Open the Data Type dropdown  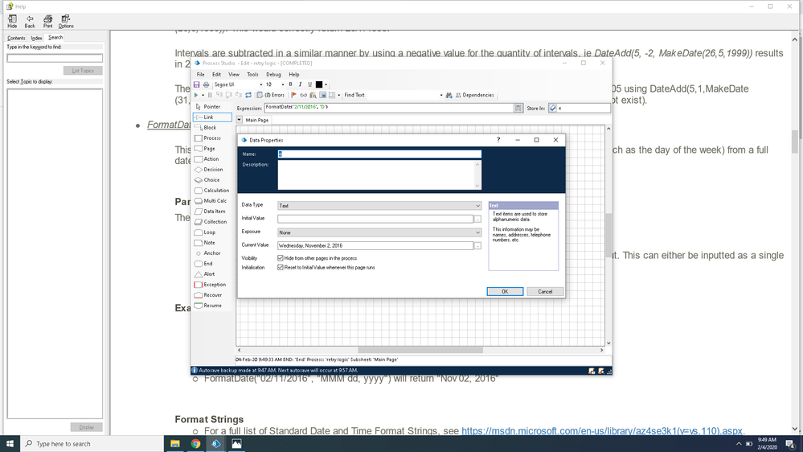pyautogui.click(x=379, y=206)
